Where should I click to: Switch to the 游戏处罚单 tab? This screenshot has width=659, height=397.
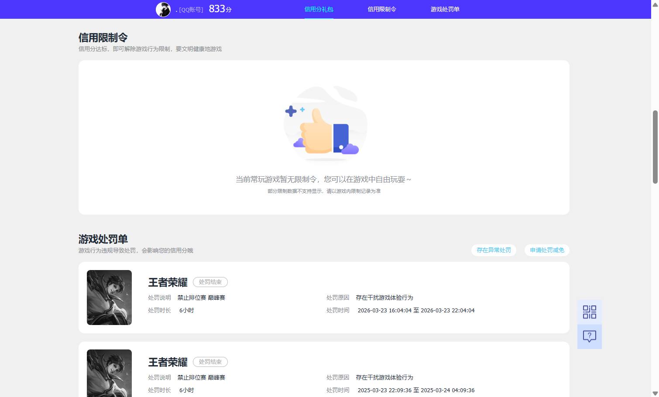pyautogui.click(x=445, y=9)
